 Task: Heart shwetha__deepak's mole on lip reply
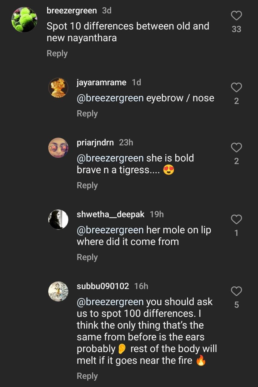tap(236, 220)
